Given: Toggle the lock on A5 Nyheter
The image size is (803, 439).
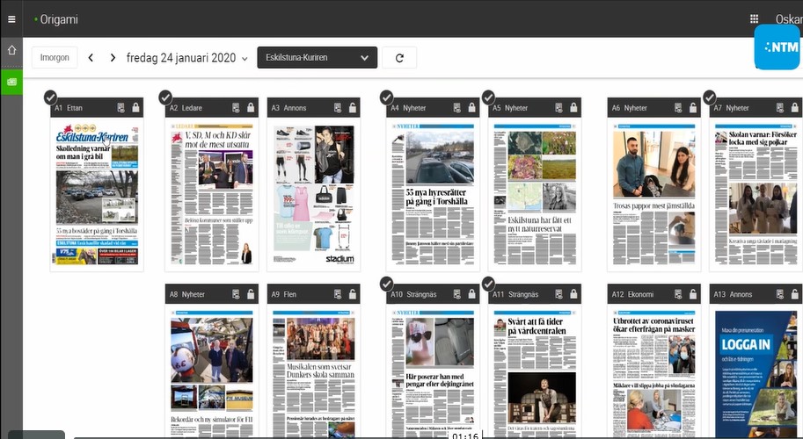Looking at the screenshot, I should tap(573, 108).
